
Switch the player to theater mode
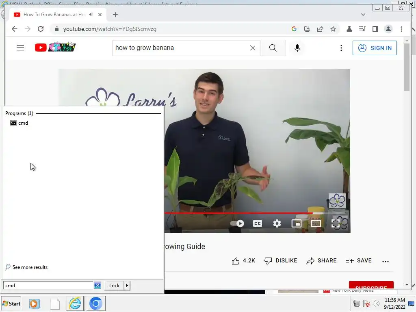[x=316, y=223]
